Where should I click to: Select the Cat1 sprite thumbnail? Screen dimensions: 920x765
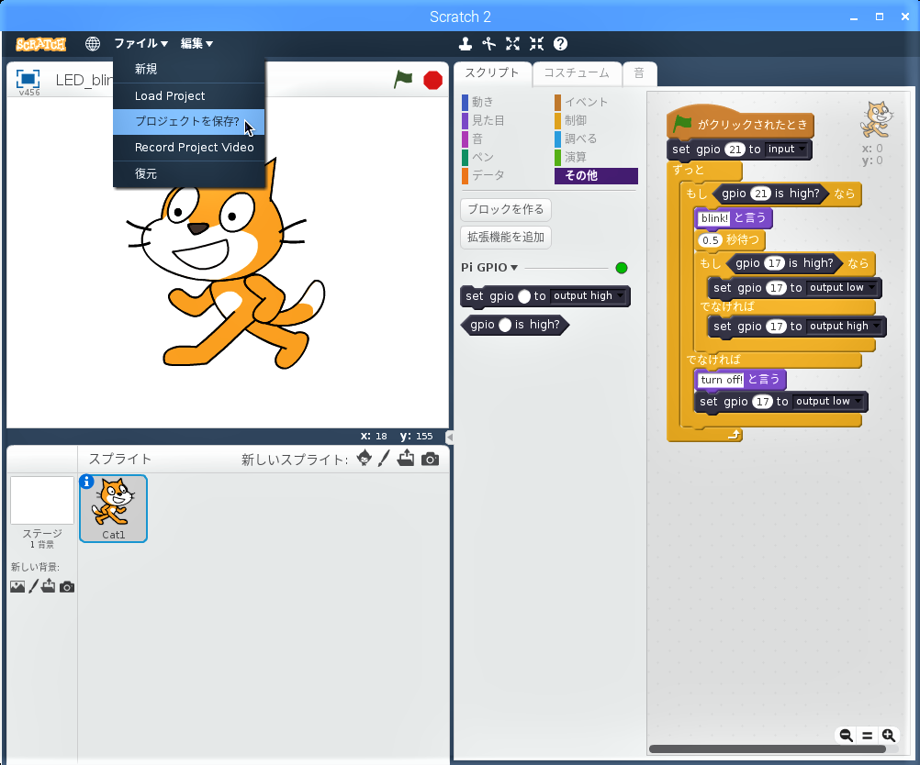click(113, 508)
